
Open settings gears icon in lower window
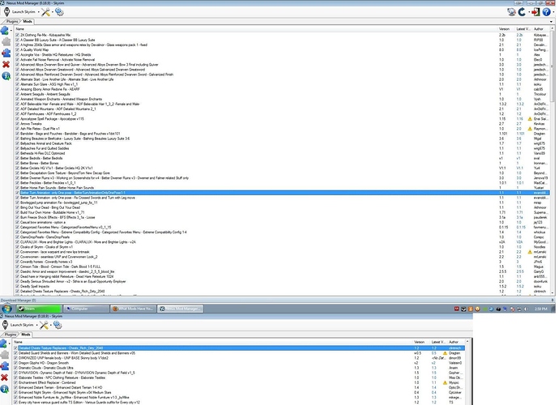[58, 325]
